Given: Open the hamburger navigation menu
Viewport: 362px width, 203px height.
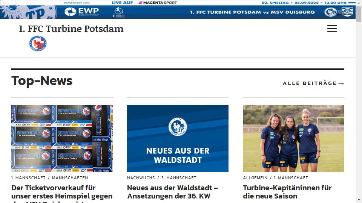Looking at the screenshot, I should [x=332, y=28].
